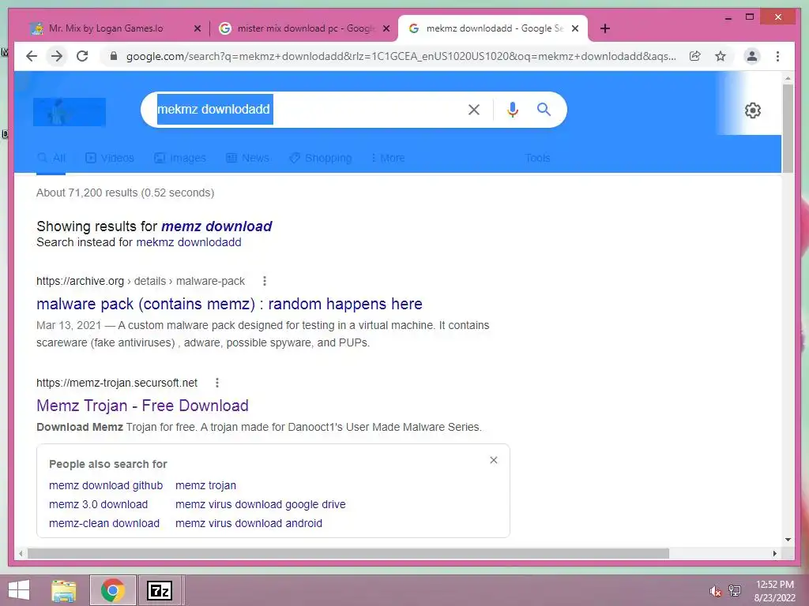Open options for the archive.org result
Screen dimensions: 809x606
click(265, 281)
